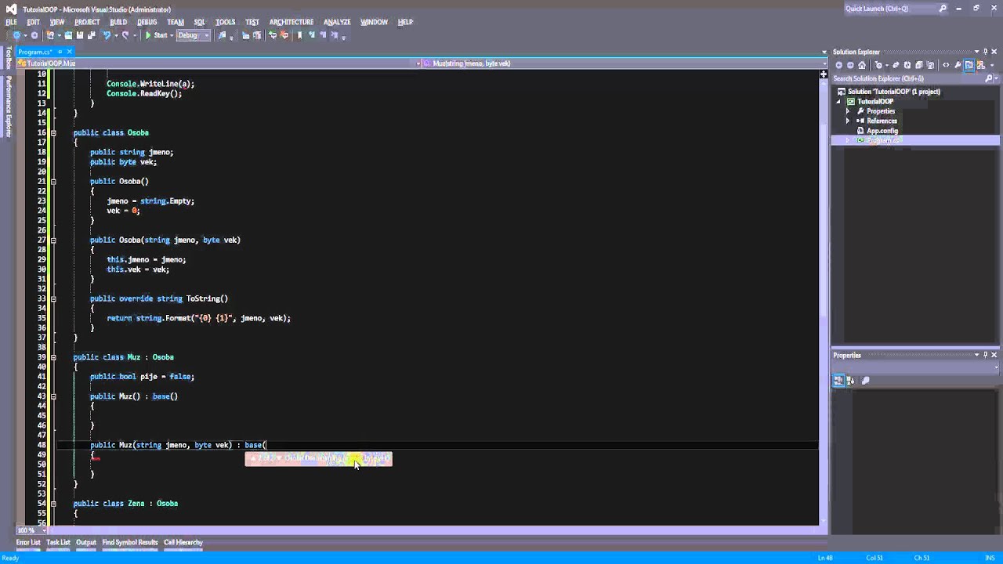
Task: Toggle Preview Selected Items in Solution Explorer
Action: [969, 65]
